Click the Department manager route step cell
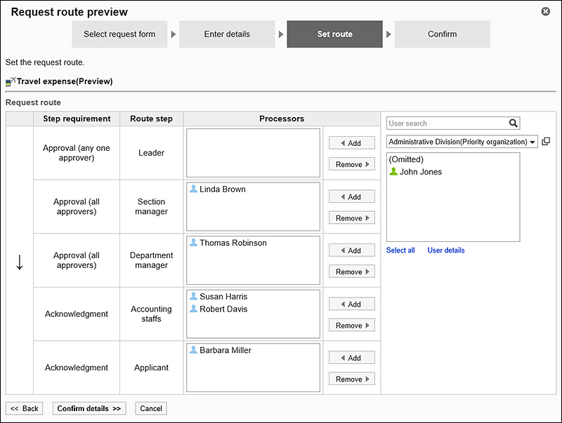Image resolution: width=562 pixels, height=423 pixels. coord(151,260)
